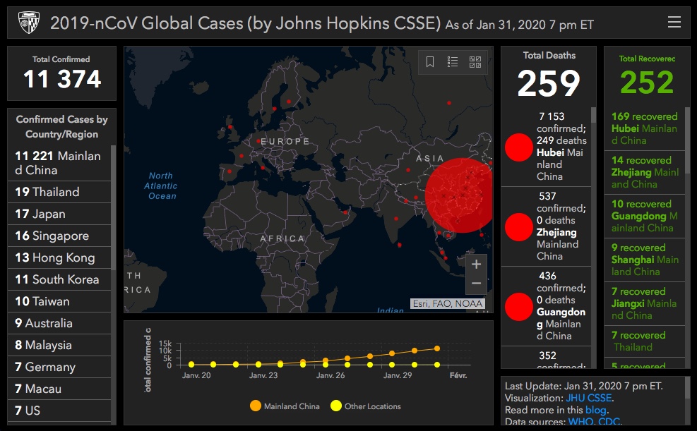Select 7 Macau row
This screenshot has width=697, height=431.
click(x=59, y=389)
